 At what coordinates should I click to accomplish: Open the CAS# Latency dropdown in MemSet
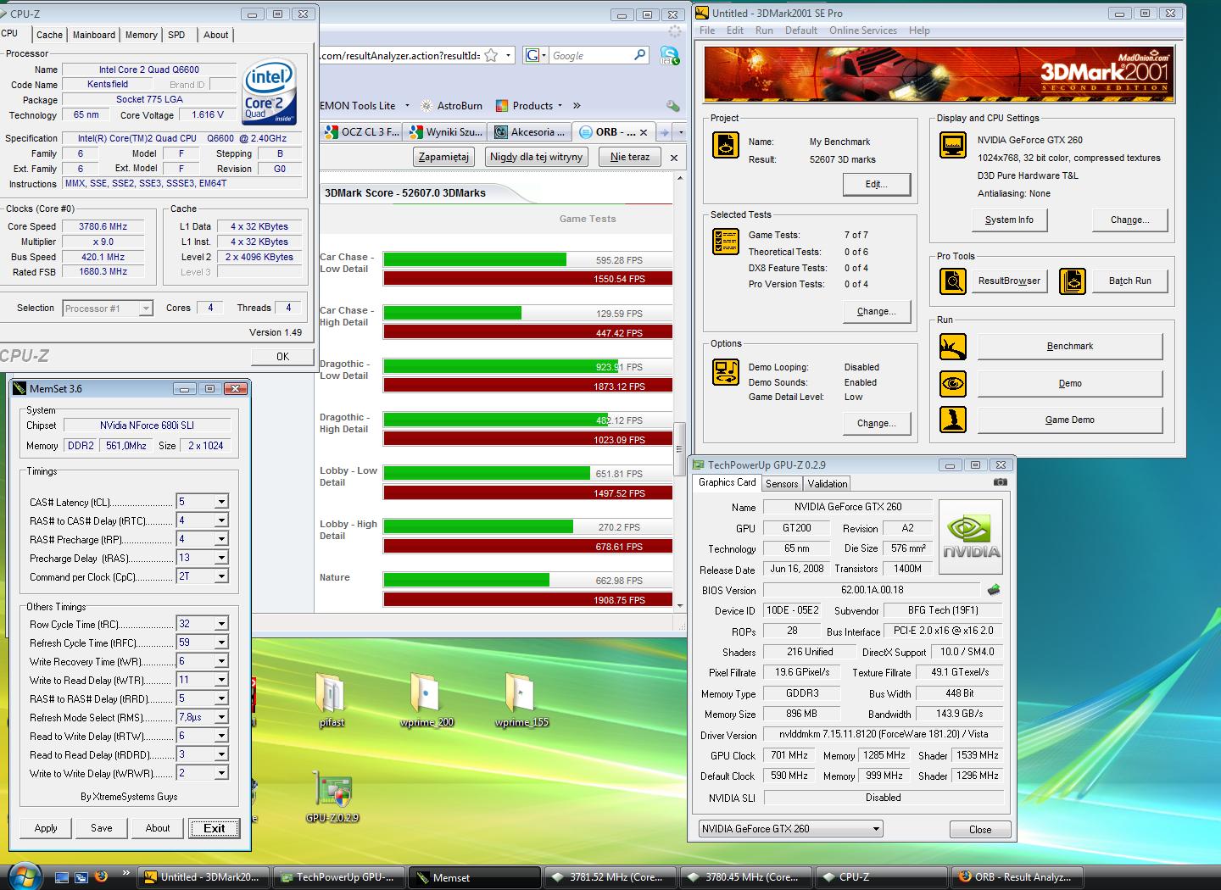tap(221, 502)
